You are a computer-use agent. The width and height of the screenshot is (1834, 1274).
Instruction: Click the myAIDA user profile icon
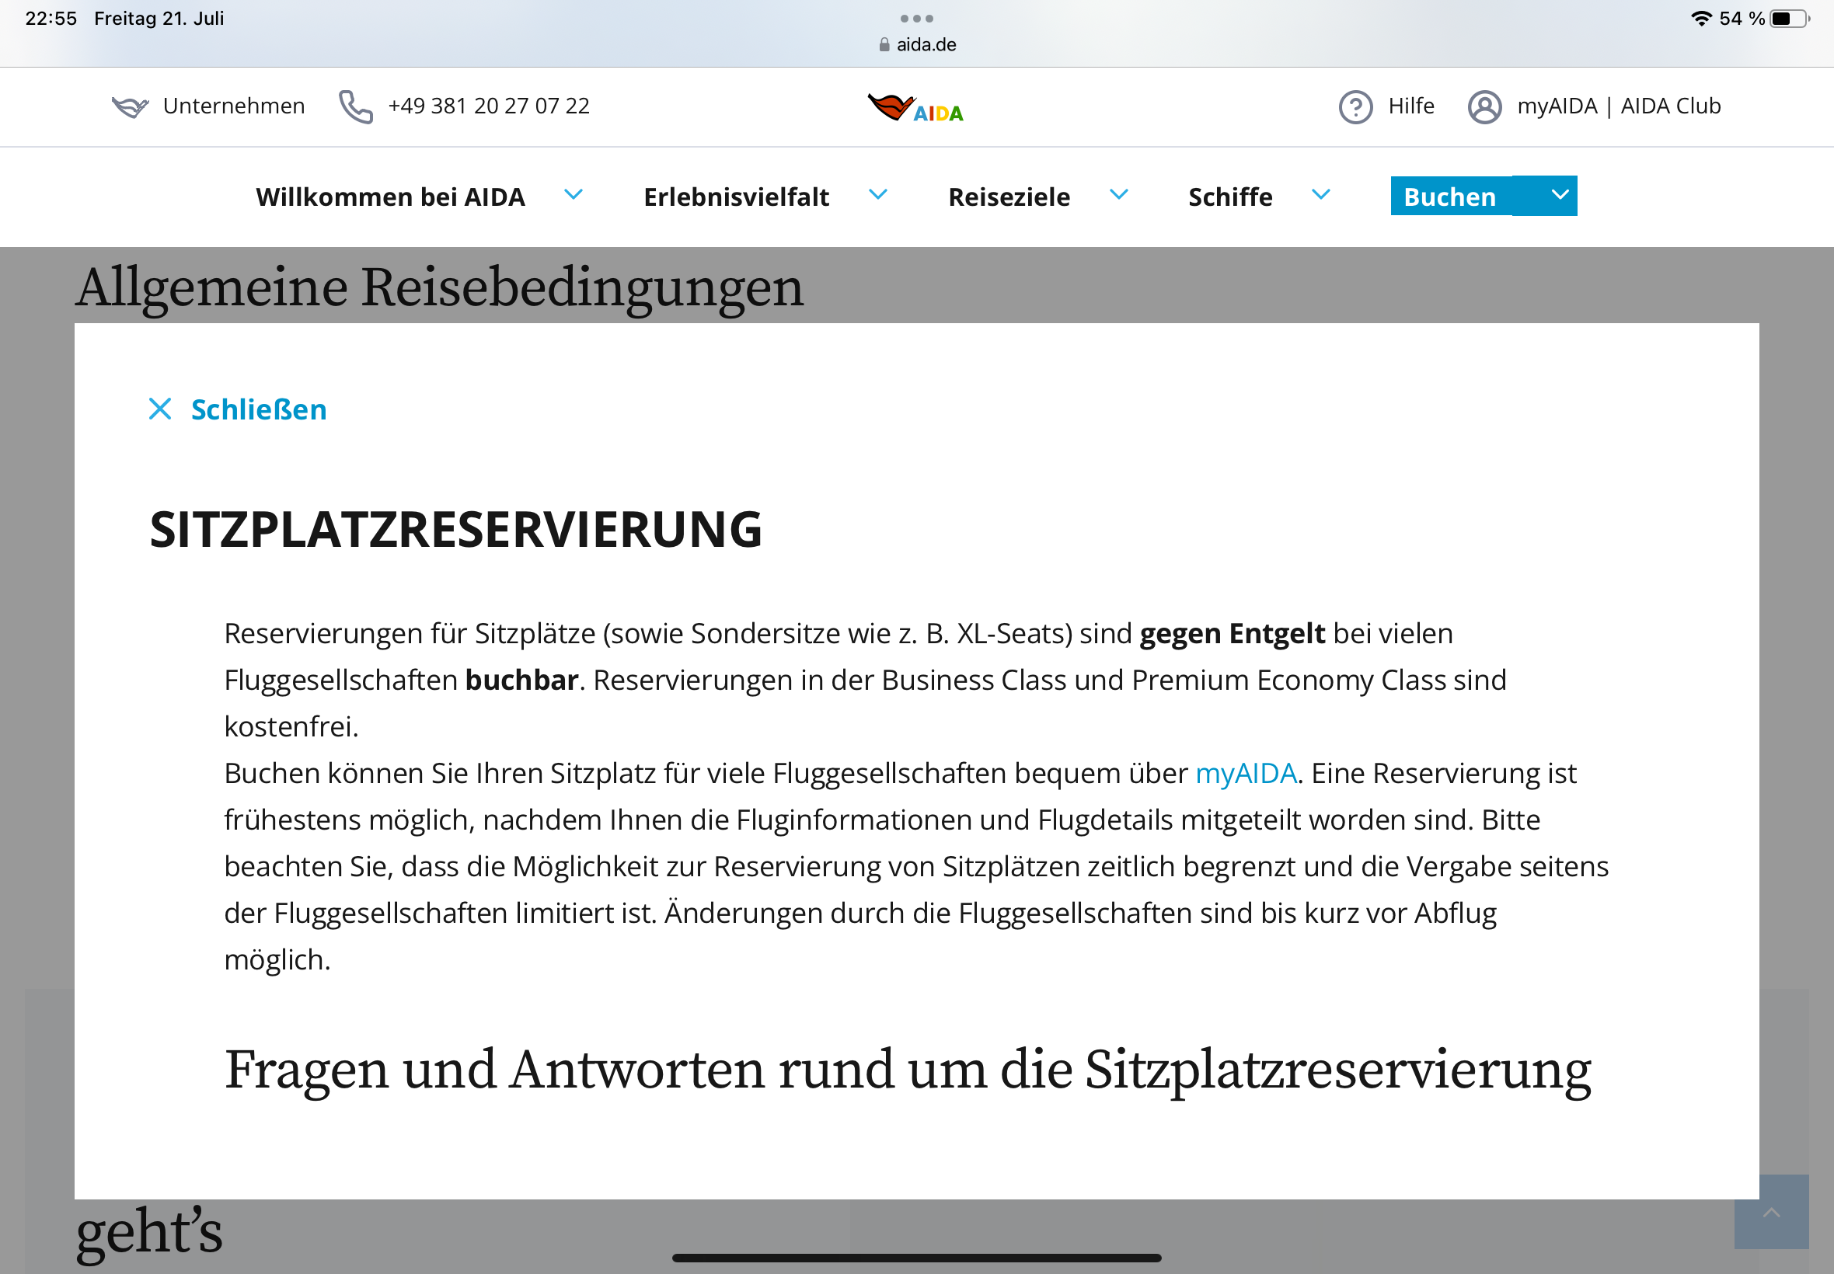1484,107
